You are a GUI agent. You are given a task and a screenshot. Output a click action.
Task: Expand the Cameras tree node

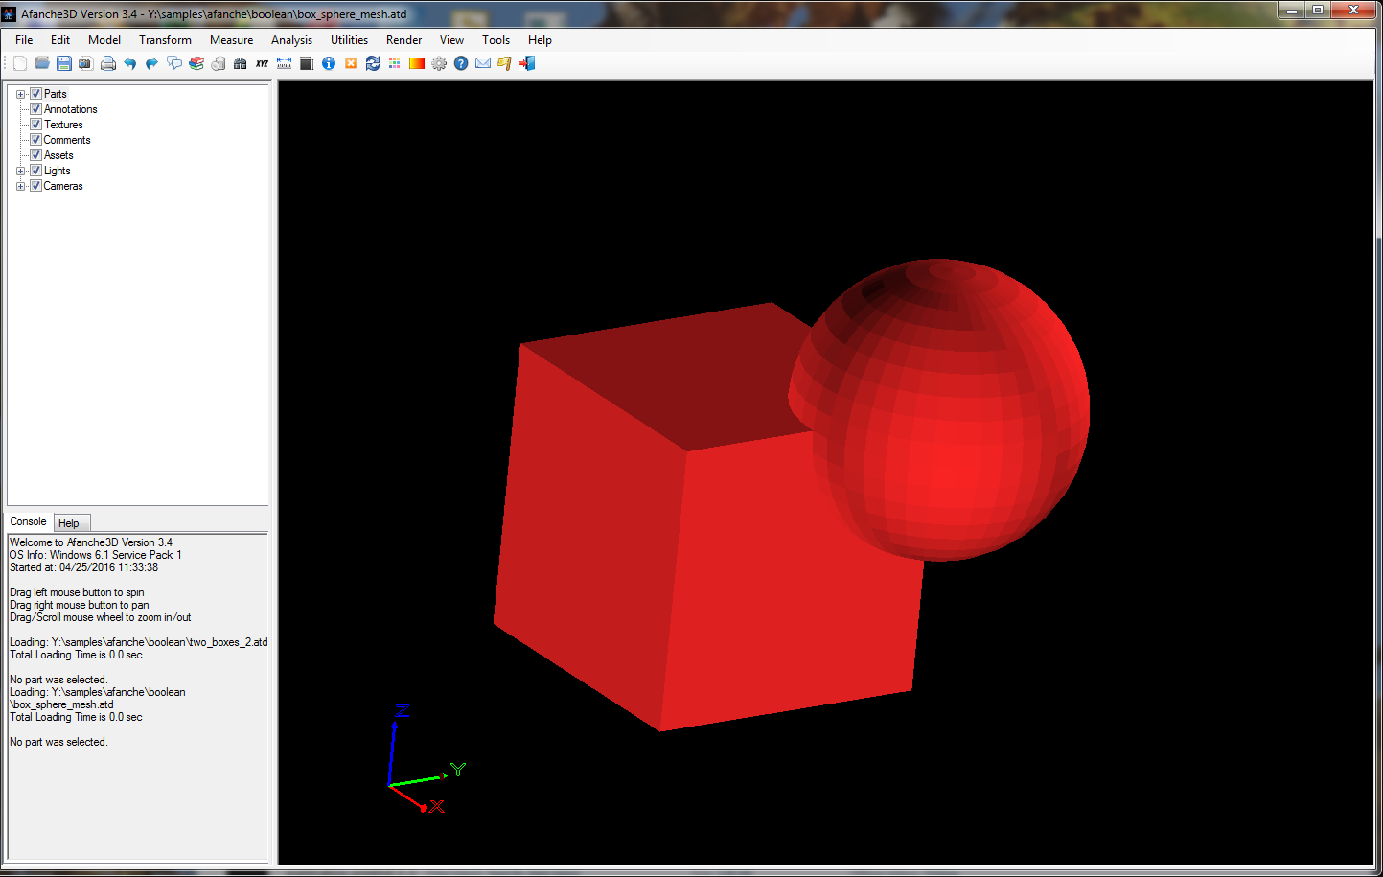(x=20, y=186)
